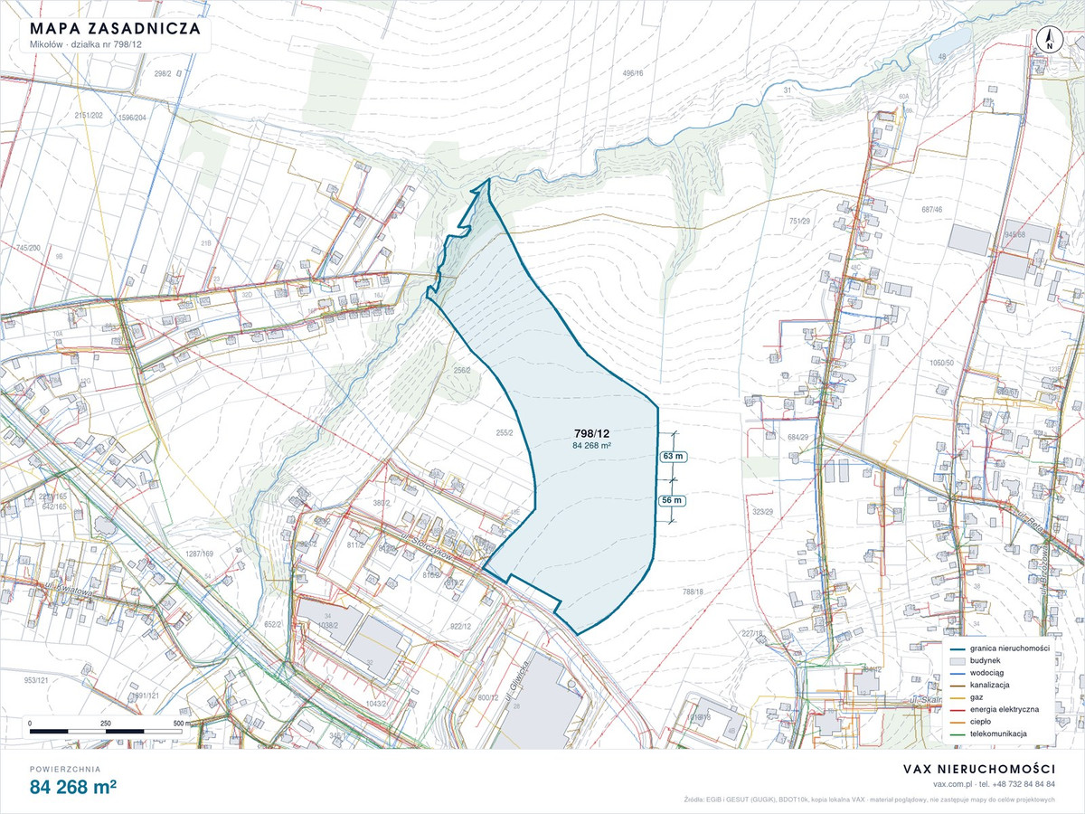Click the bold 798/12 parcel label

tap(592, 434)
